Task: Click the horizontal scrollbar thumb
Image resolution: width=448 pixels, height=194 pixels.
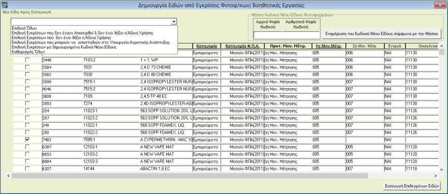Action: [x=190, y=176]
